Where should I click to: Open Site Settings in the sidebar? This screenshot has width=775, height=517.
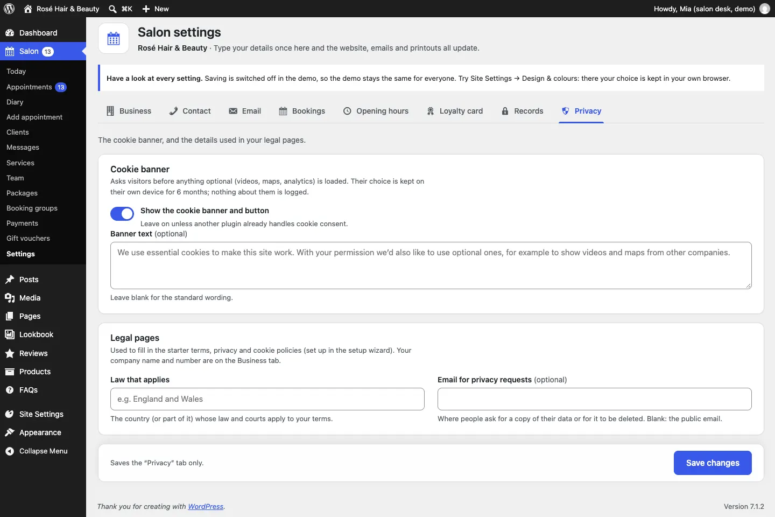click(43, 414)
